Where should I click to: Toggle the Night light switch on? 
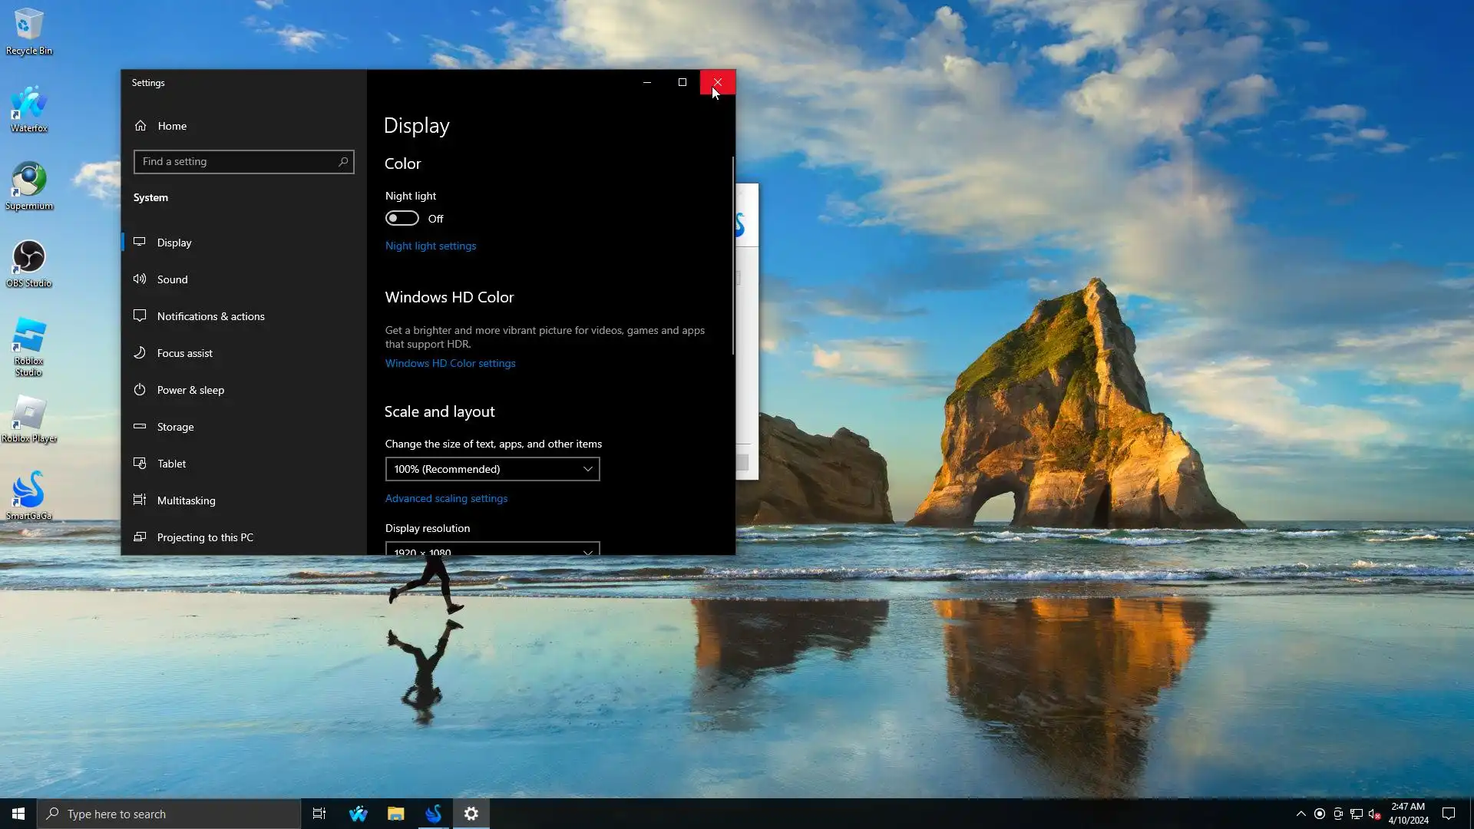pyautogui.click(x=402, y=219)
